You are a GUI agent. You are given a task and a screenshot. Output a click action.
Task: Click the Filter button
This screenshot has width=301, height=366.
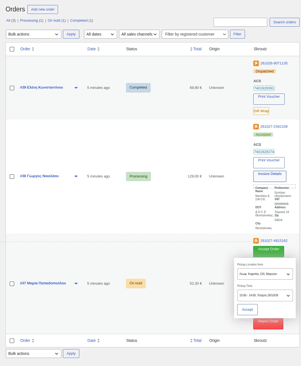tap(237, 34)
